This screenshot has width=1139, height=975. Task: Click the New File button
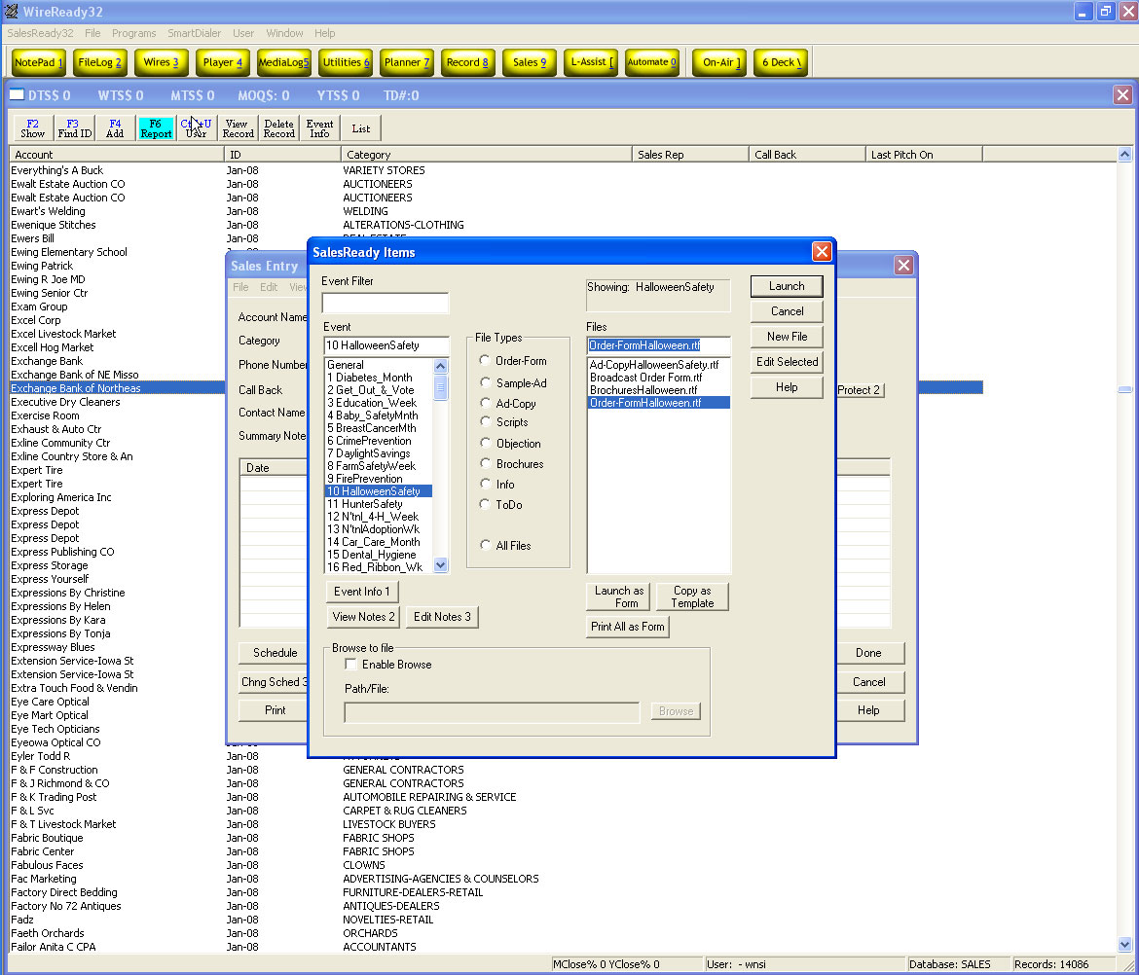point(787,336)
